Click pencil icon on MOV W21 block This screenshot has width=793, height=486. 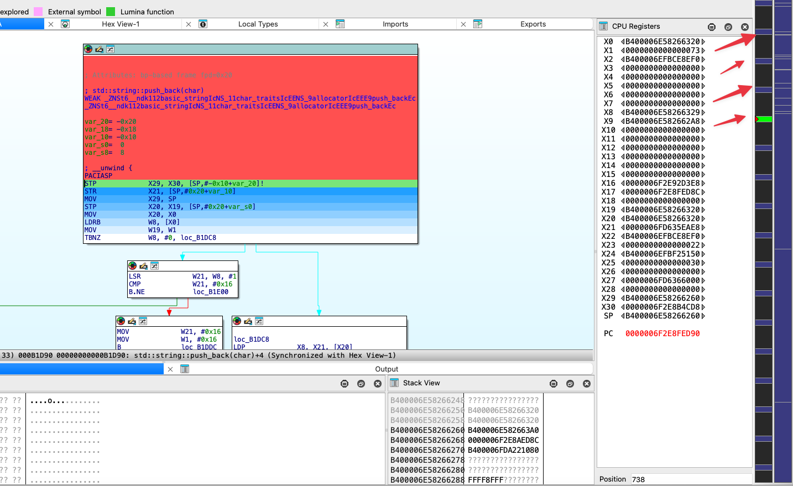[x=132, y=321]
